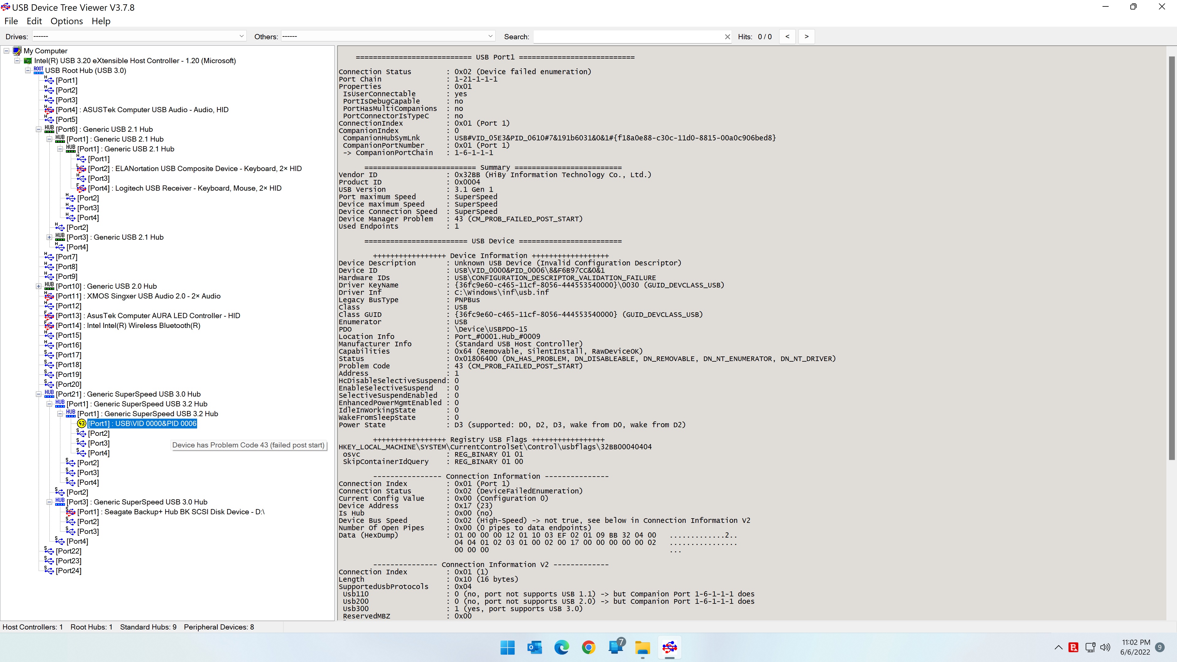Click the Port10 Generic USB 2.0 Hub icon
The width and height of the screenshot is (1177, 662).
pyautogui.click(x=49, y=286)
